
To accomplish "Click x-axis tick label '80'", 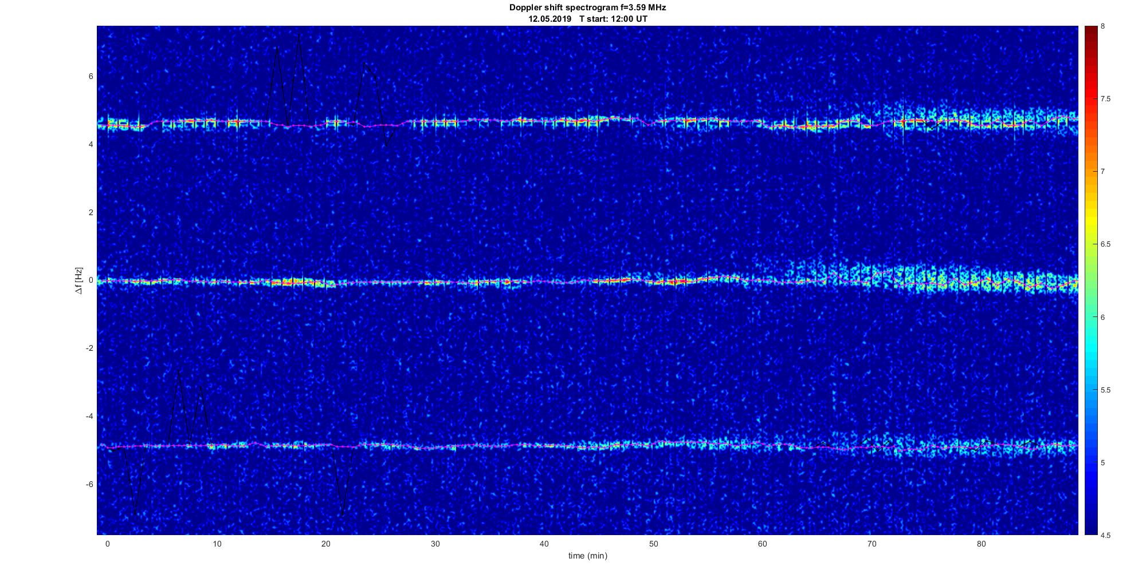I will 981,544.
